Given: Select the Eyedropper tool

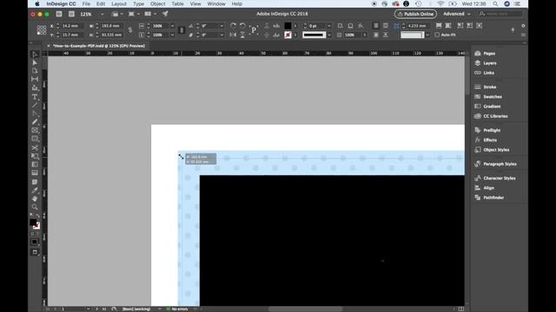Looking at the screenshot, I should (x=35, y=191).
